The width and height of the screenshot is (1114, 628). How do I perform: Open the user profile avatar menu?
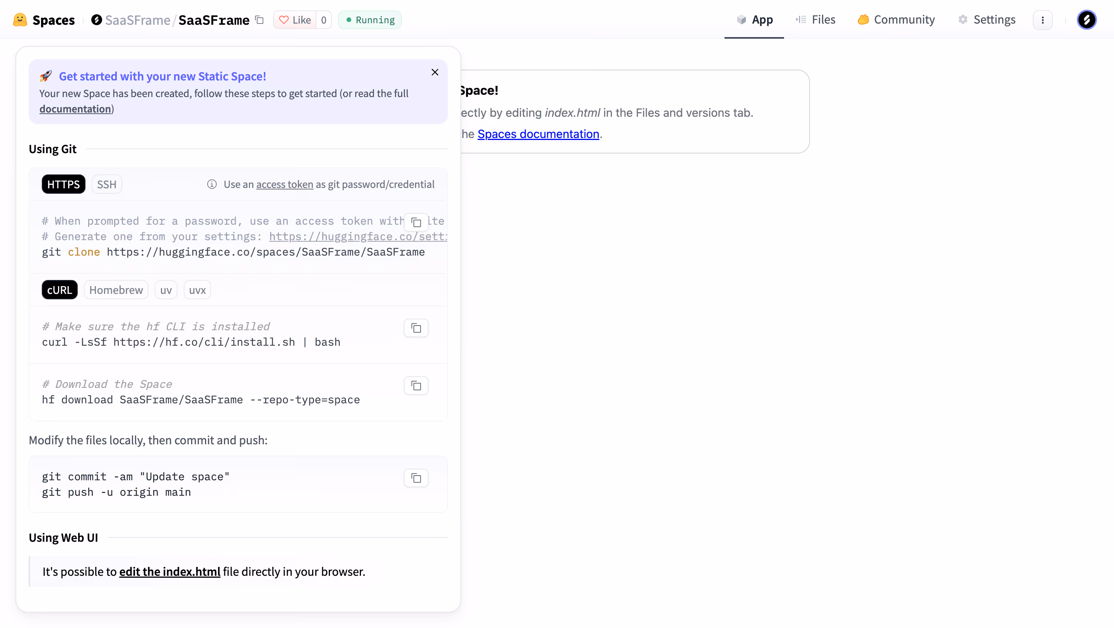tap(1086, 20)
